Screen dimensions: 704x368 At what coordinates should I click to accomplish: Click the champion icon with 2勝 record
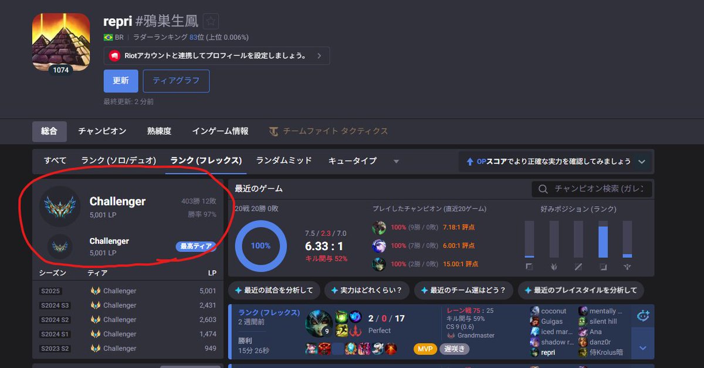(x=379, y=264)
